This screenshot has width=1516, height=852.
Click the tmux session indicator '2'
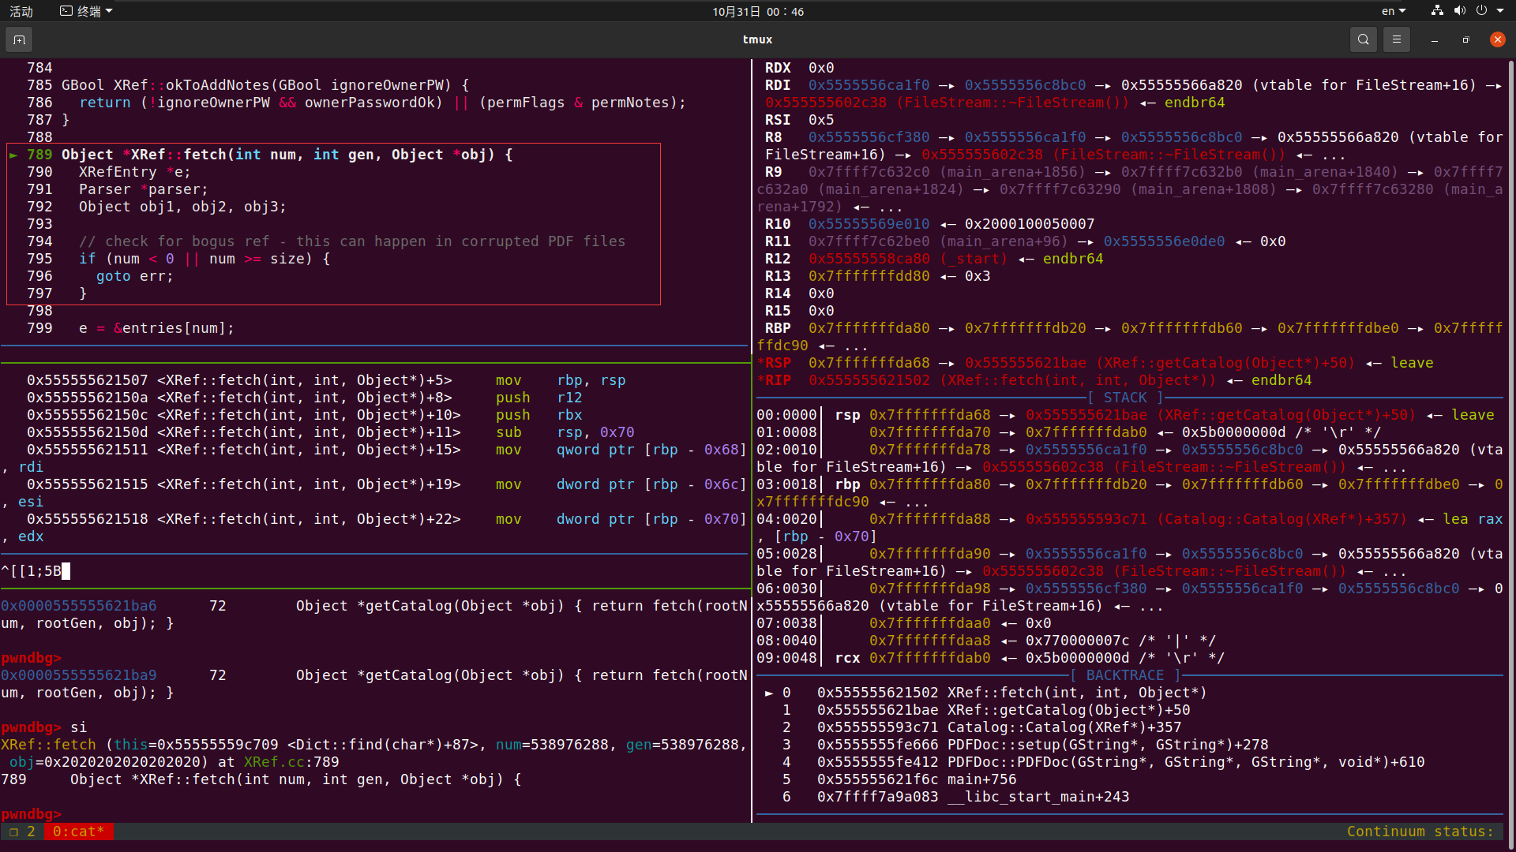(x=31, y=831)
